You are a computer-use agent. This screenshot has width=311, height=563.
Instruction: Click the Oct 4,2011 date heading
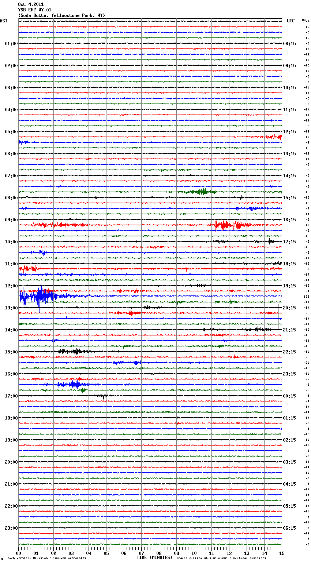(x=31, y=4)
